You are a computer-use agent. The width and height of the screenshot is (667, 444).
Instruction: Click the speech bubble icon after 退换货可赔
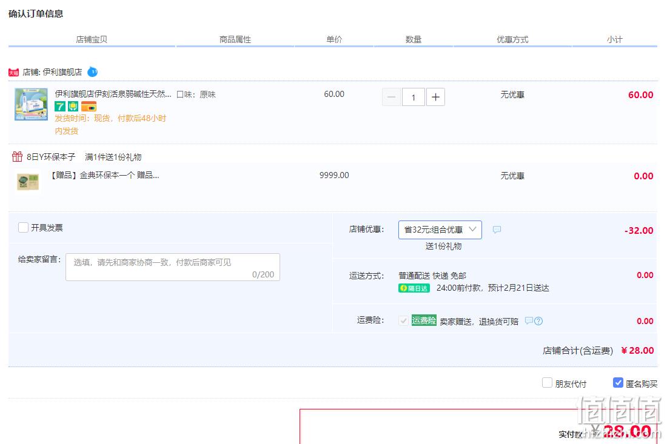[x=529, y=321]
